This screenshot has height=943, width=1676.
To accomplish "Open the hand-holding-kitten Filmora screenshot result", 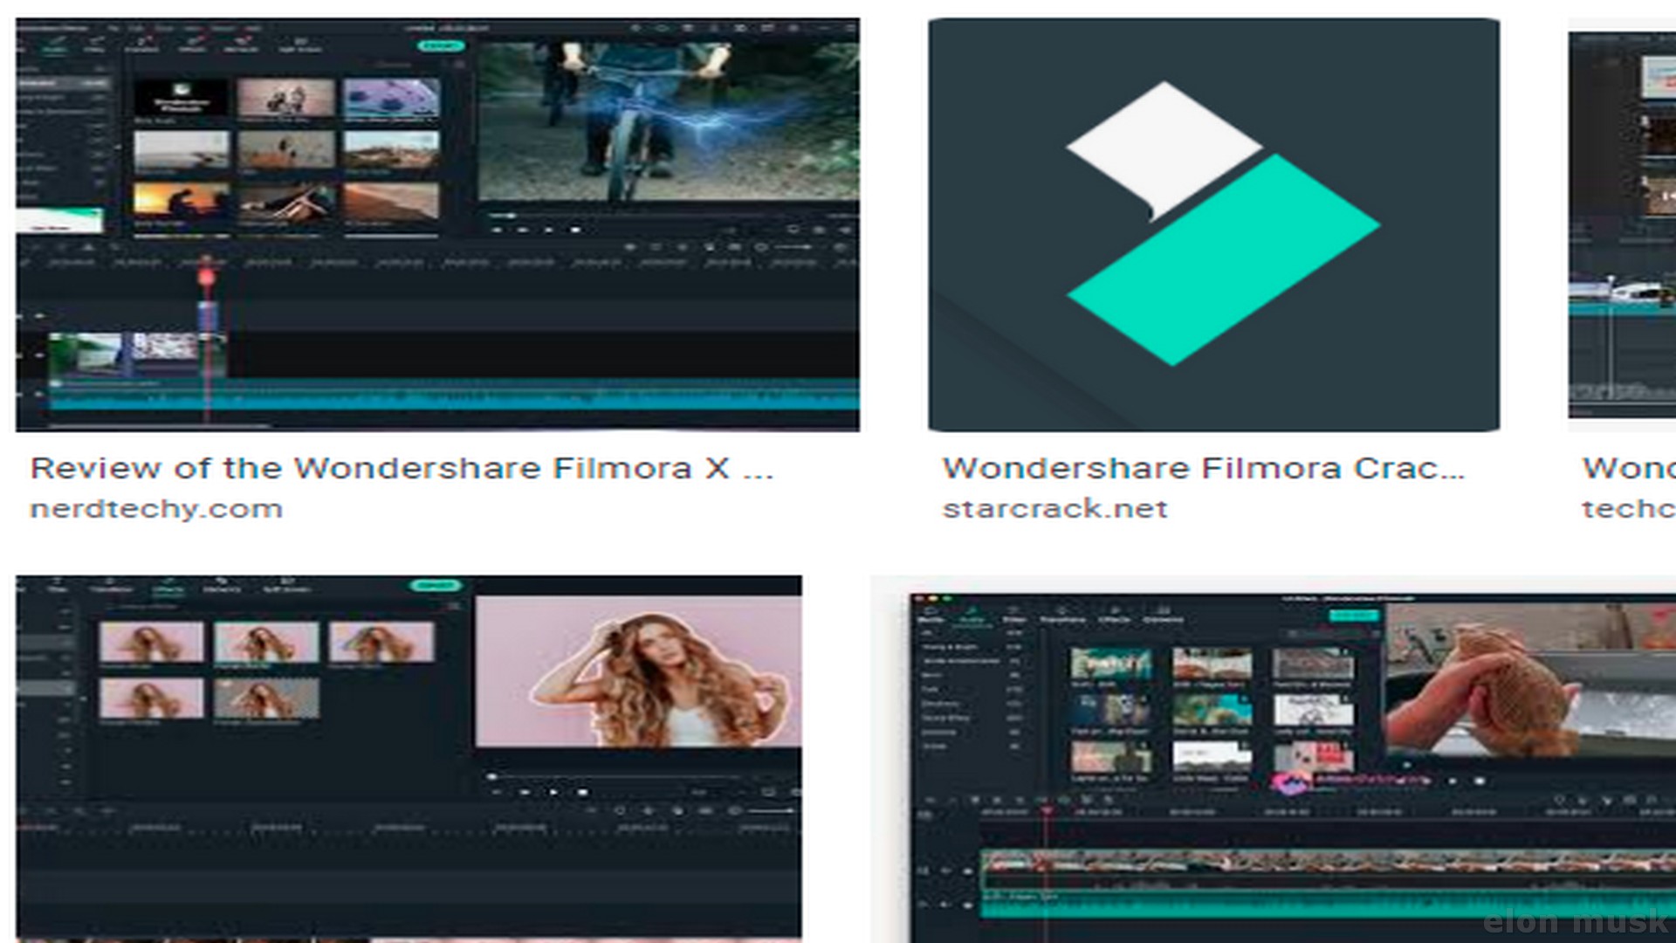I will (x=1292, y=756).
